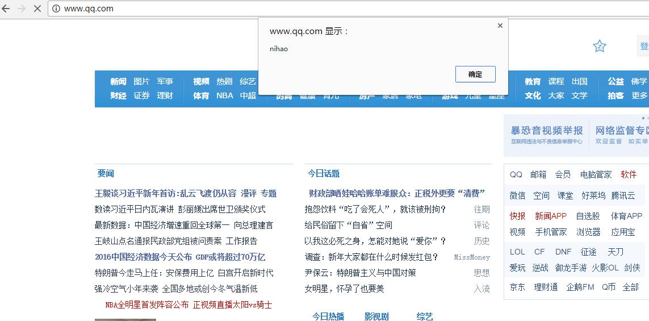Screen dimensions: 649x321
Task: Open the 热剧 navigation item
Action: 224,82
